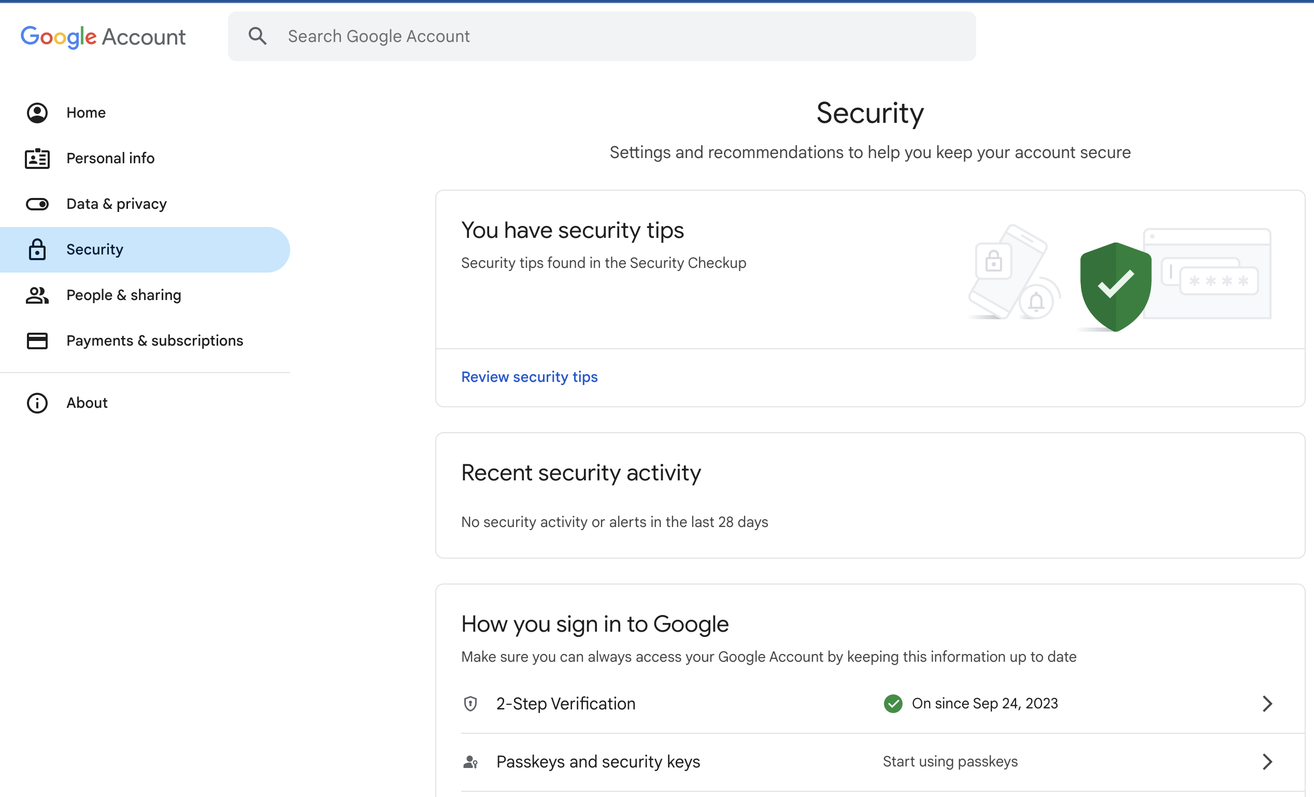Click the About info circle icon

point(37,403)
